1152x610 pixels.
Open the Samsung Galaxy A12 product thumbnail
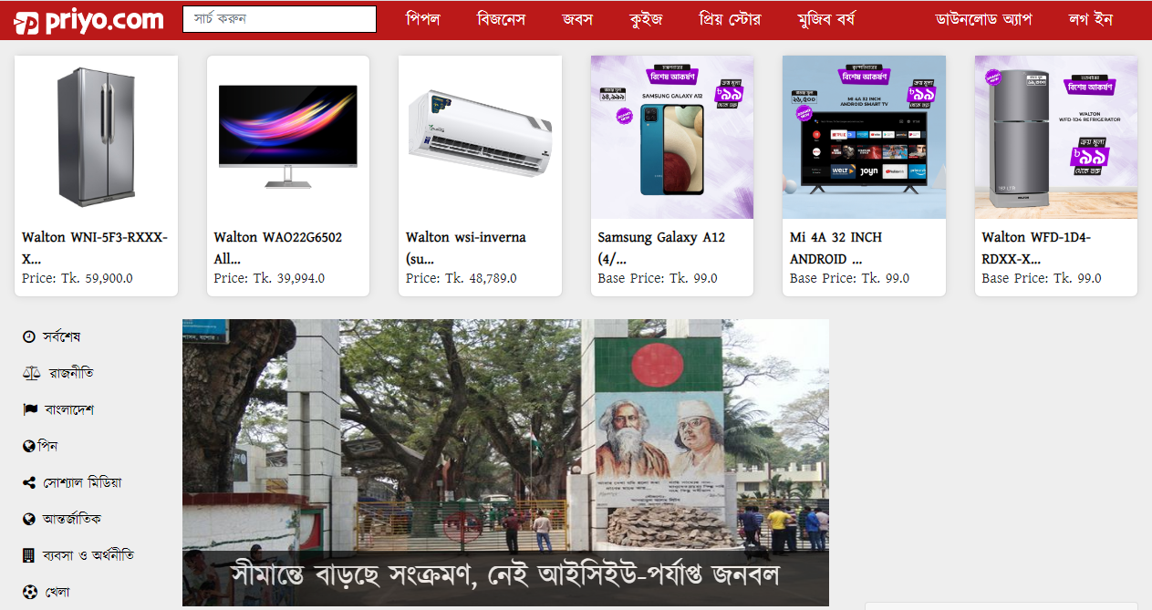coord(672,137)
